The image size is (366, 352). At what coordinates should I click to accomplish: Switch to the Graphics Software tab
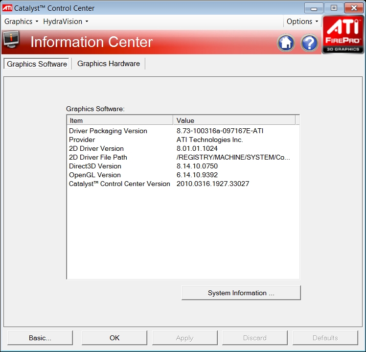tap(37, 64)
